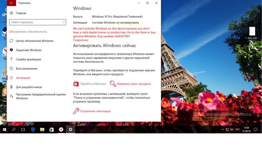
Task: Open the Windows Start menu
Action: (5, 129)
